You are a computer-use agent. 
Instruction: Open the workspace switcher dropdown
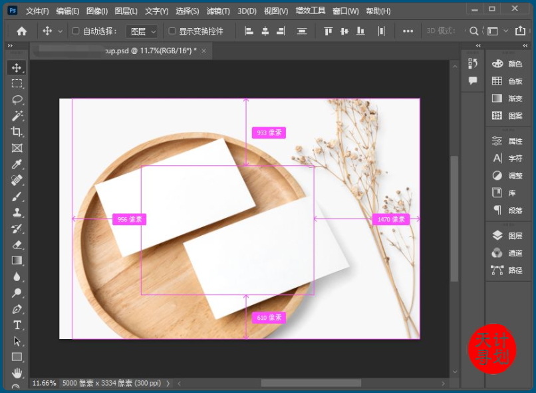click(x=496, y=31)
